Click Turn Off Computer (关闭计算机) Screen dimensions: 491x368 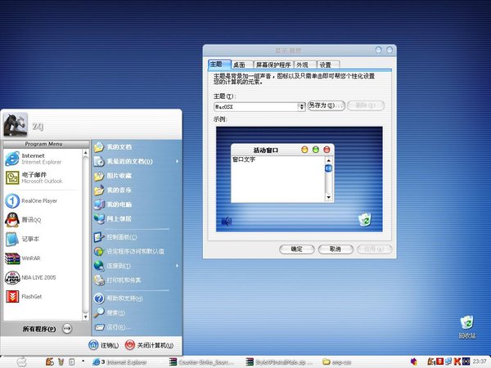tap(150, 345)
